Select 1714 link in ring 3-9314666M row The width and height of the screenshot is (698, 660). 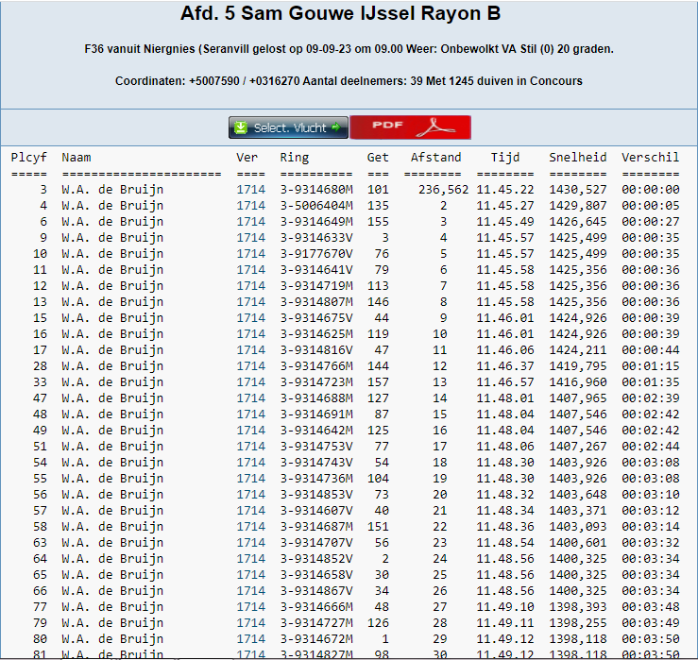pyautogui.click(x=250, y=607)
